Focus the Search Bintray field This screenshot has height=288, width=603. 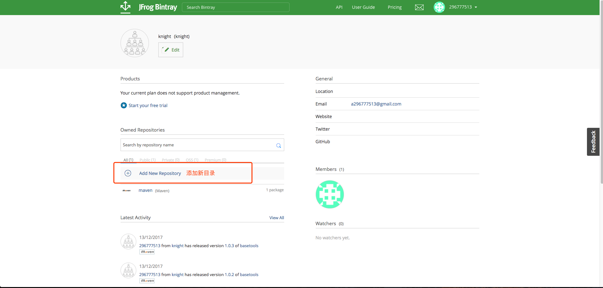point(235,7)
